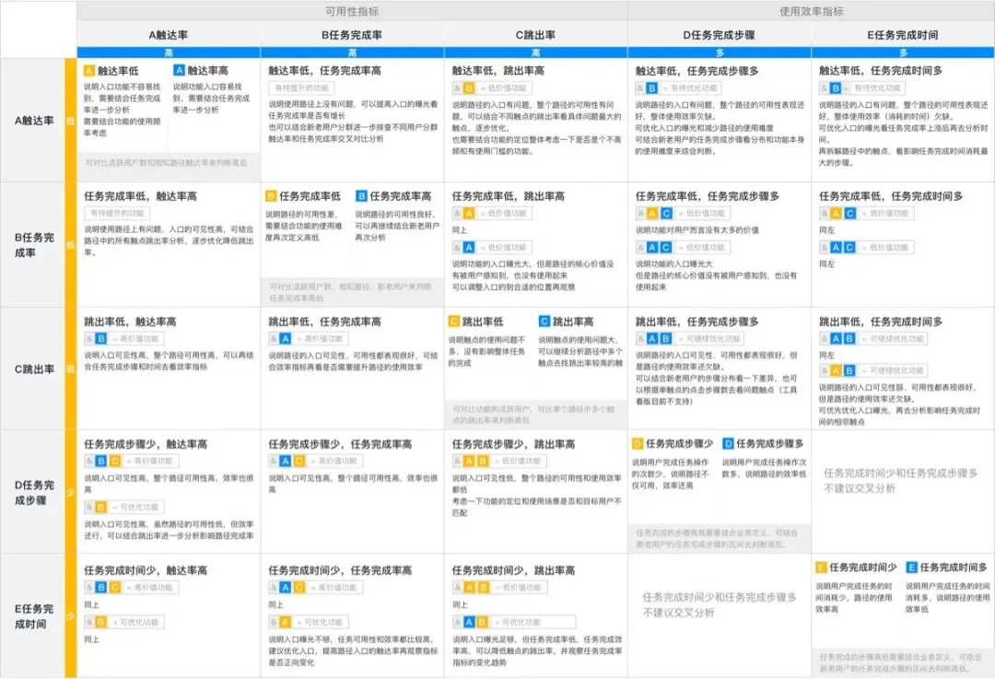This screenshot has width=995, height=679.
Task: Click the heading 触达率低，任务完成时间多
Action: [x=881, y=70]
